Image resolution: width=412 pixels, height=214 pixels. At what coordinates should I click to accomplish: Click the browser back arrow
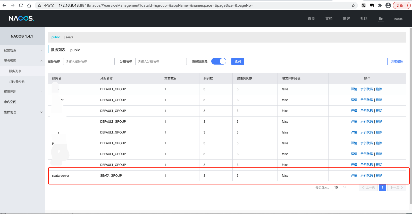tap(4, 5)
